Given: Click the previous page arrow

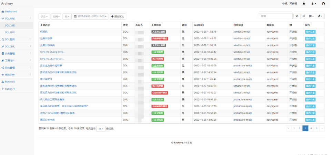Looking at the screenshot, I should [289, 128].
